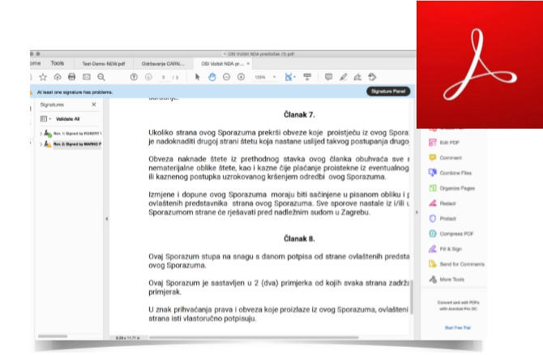The image size is (543, 355).
Task: Add a sticky note comment icon
Action: 329,77
